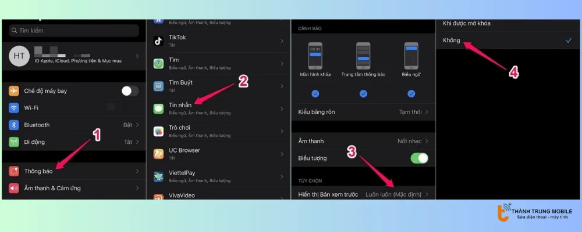Tap the UC Browser app icon

(158, 154)
